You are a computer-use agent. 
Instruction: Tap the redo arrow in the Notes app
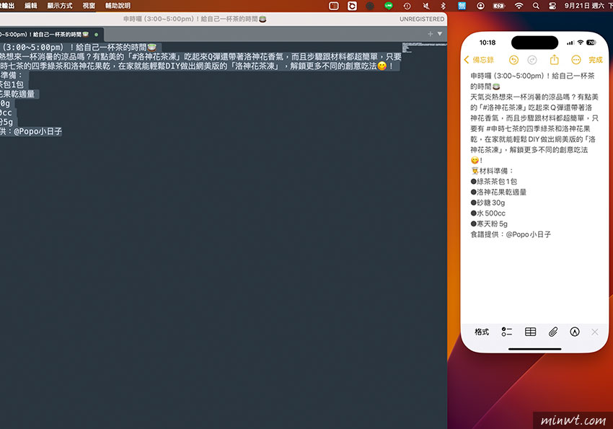tap(532, 60)
